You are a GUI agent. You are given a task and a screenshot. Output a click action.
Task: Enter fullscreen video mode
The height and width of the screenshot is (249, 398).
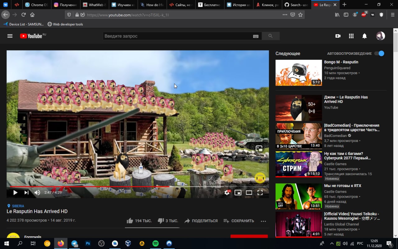pyautogui.click(x=260, y=193)
